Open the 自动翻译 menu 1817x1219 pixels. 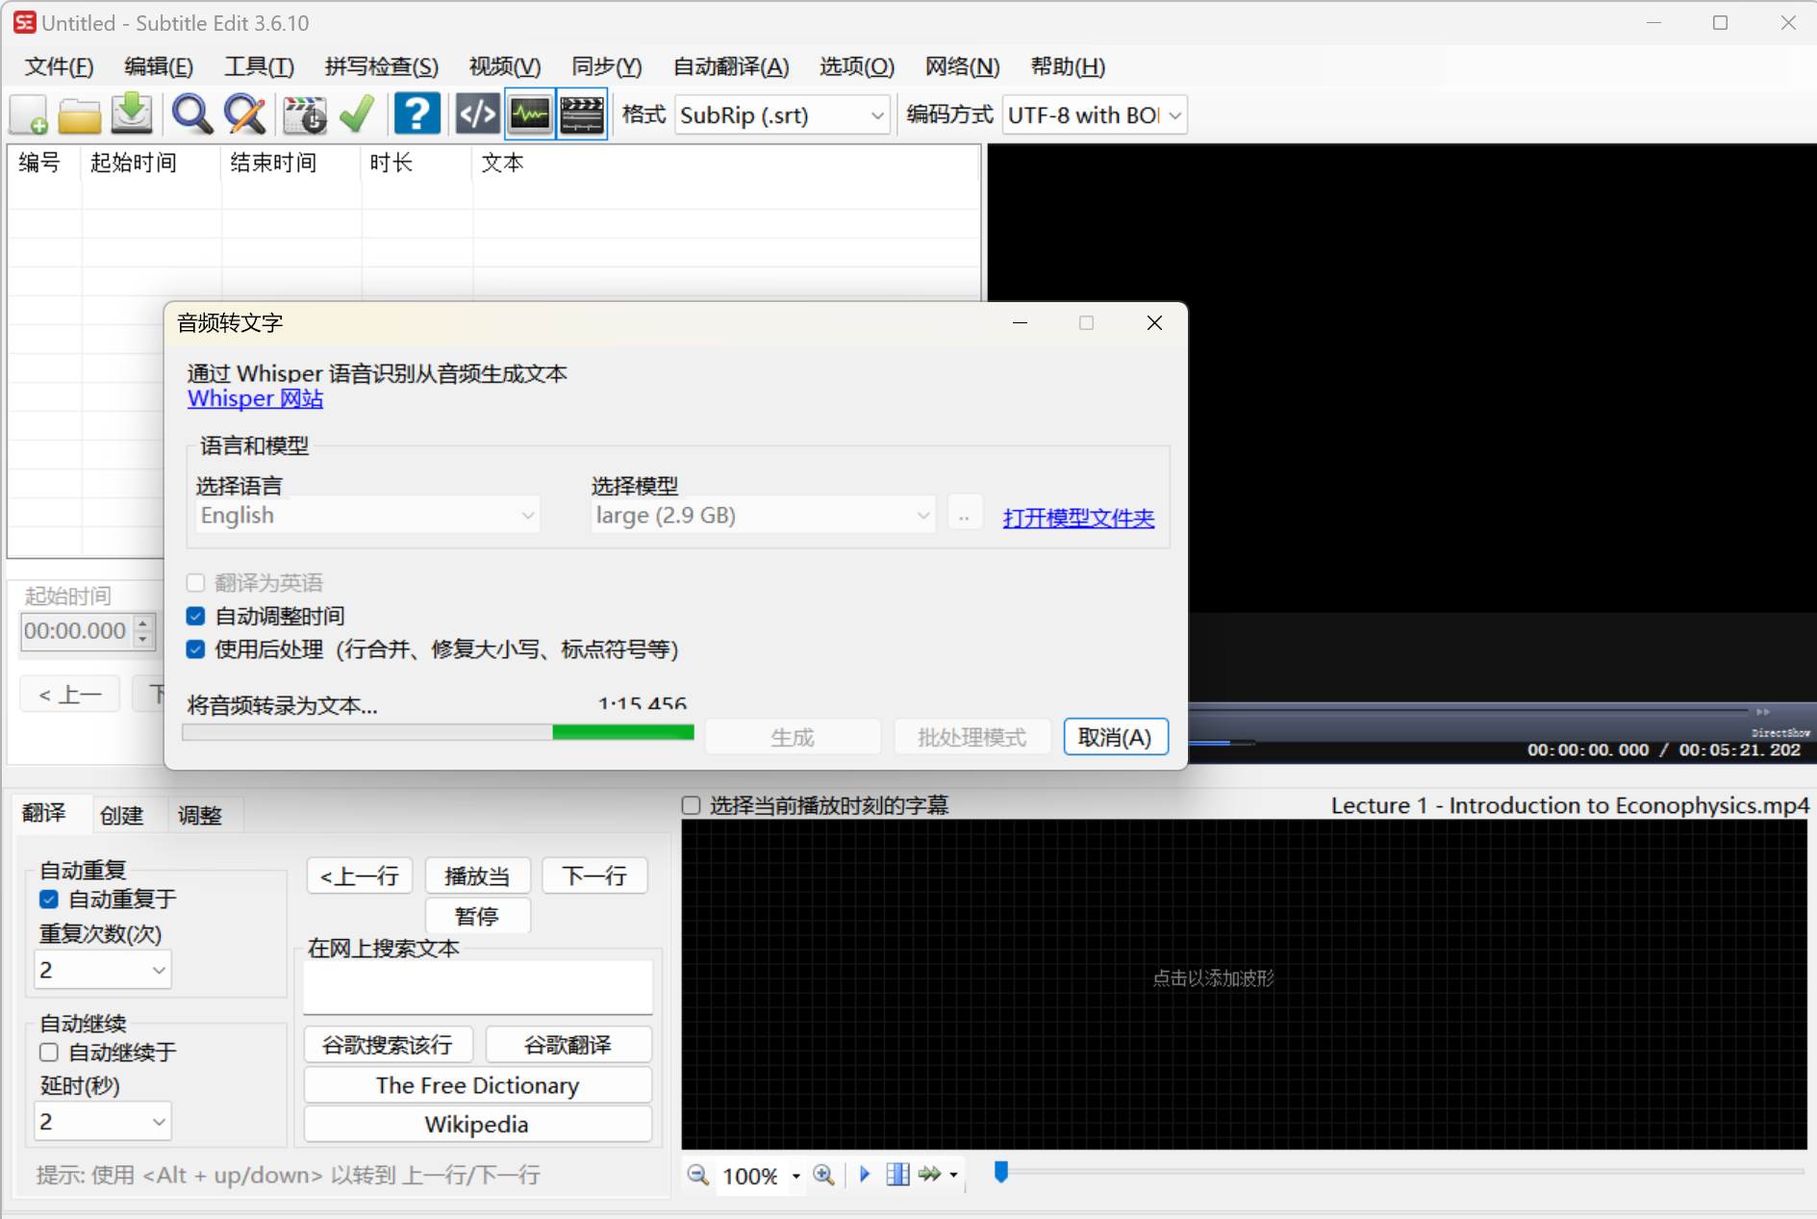[x=731, y=66]
